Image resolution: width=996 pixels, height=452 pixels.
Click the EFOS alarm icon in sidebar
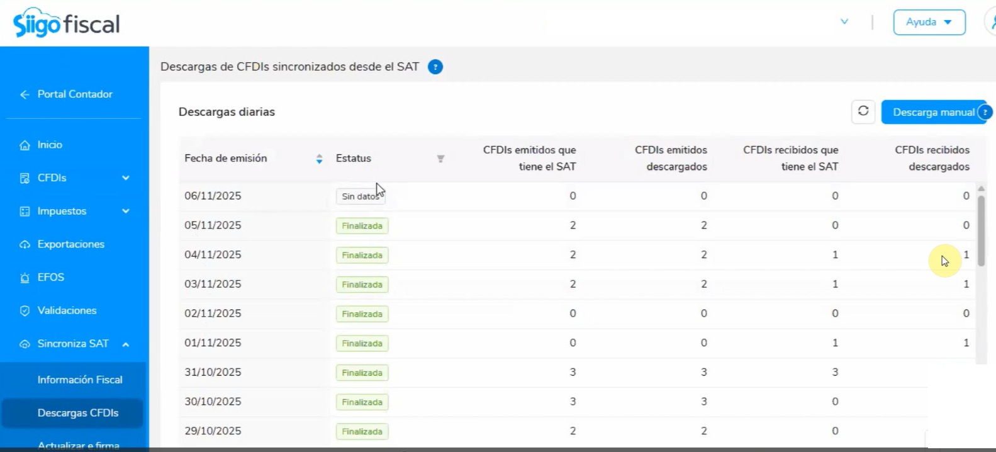[x=25, y=278]
